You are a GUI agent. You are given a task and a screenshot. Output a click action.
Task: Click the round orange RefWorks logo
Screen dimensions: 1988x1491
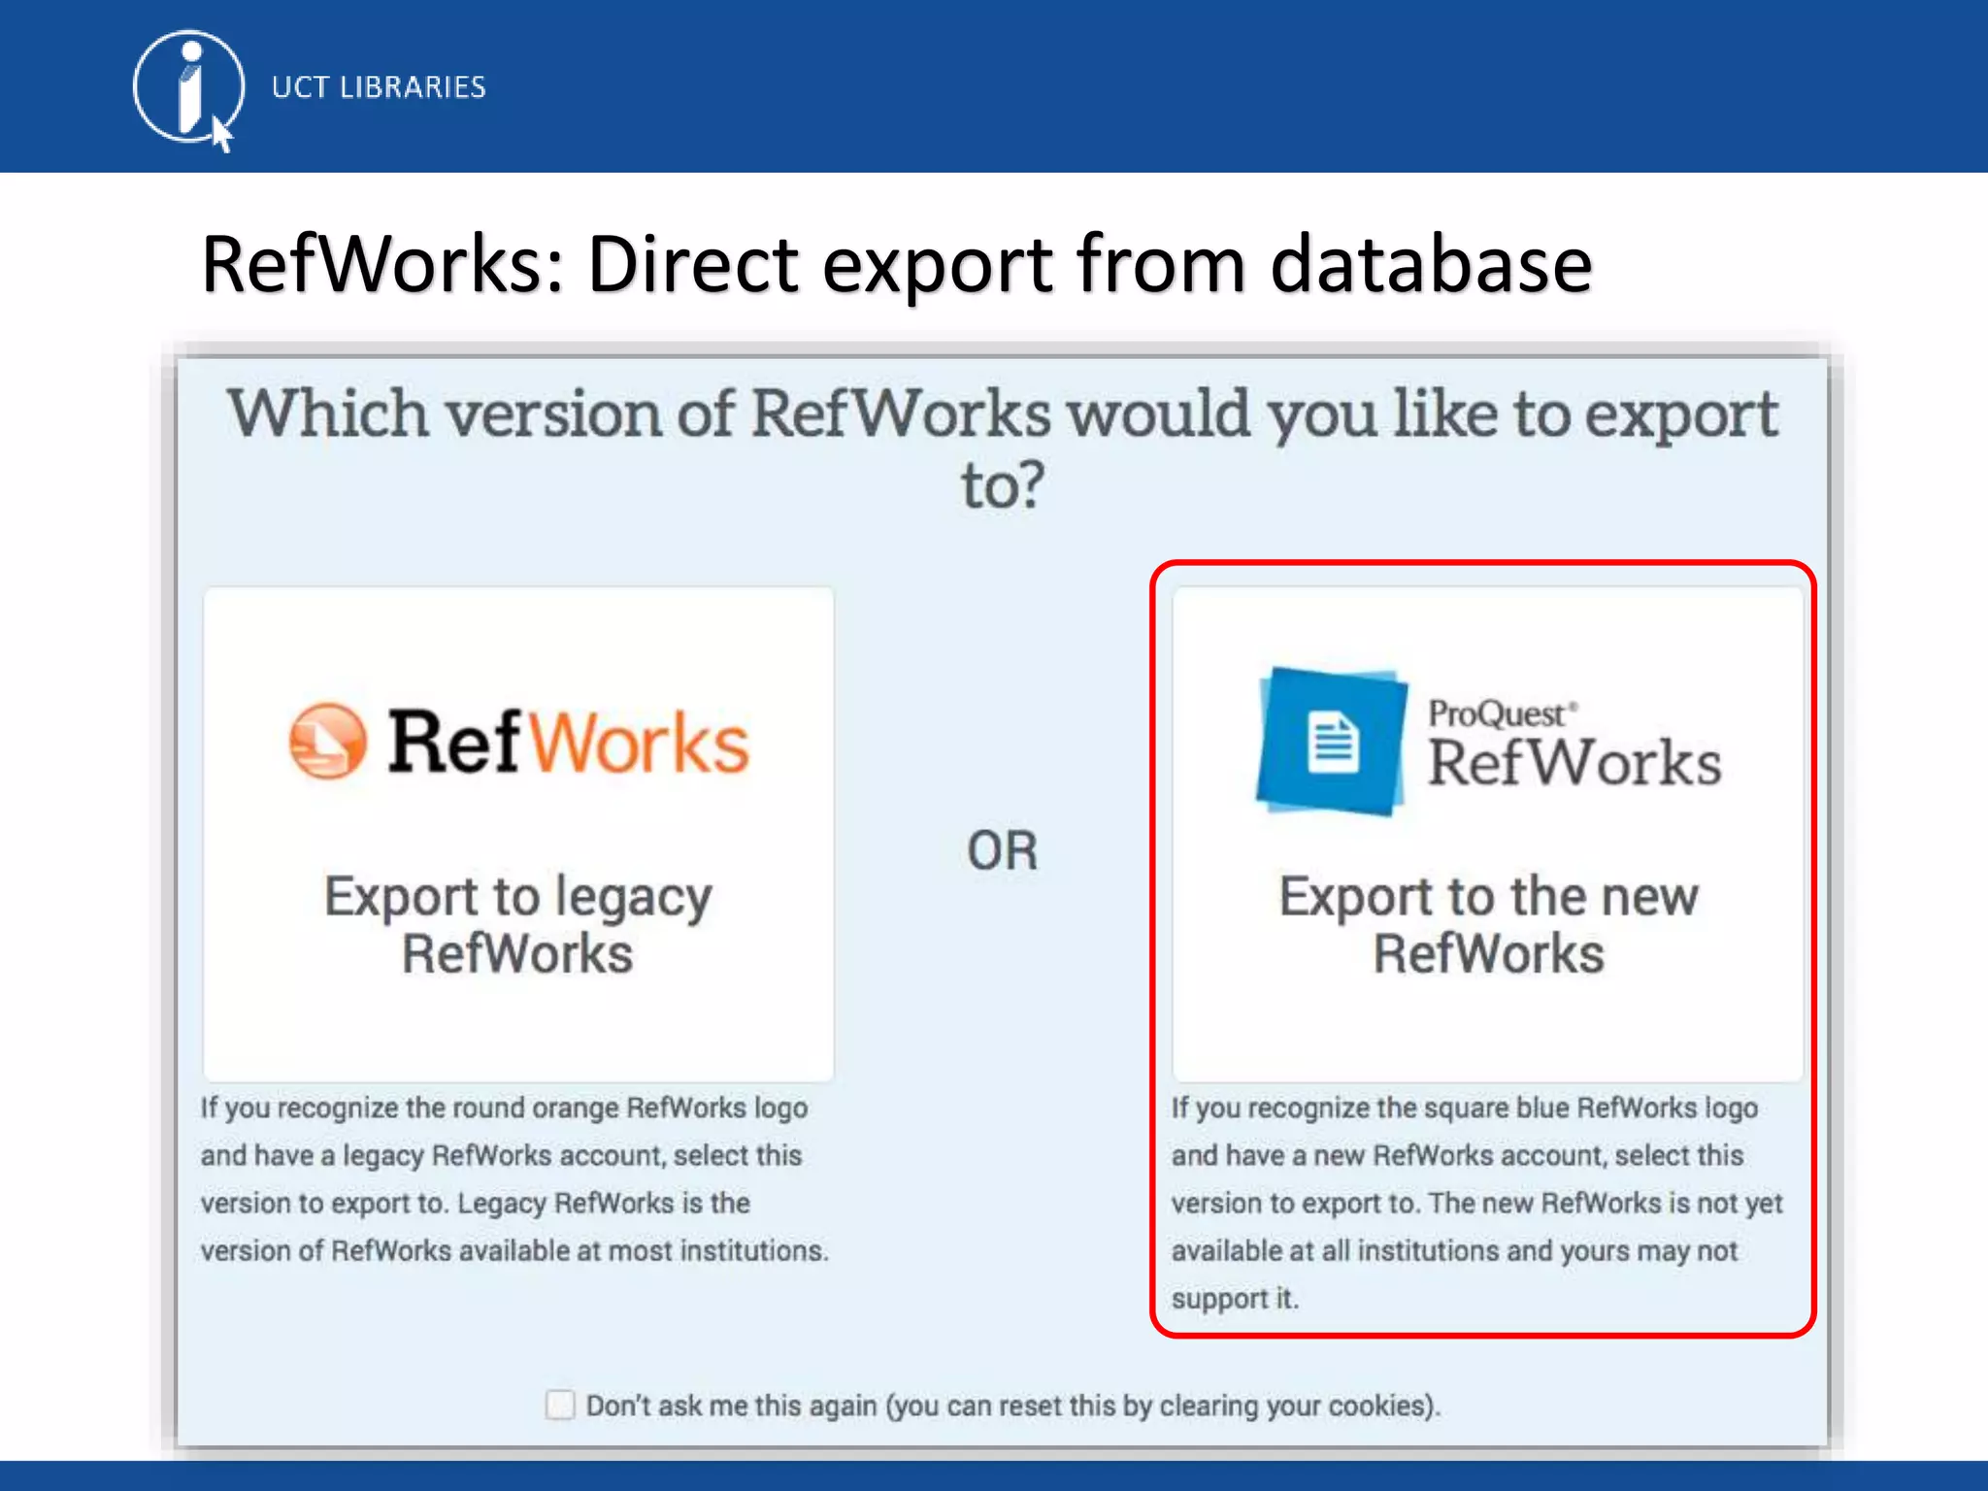coord(328,741)
